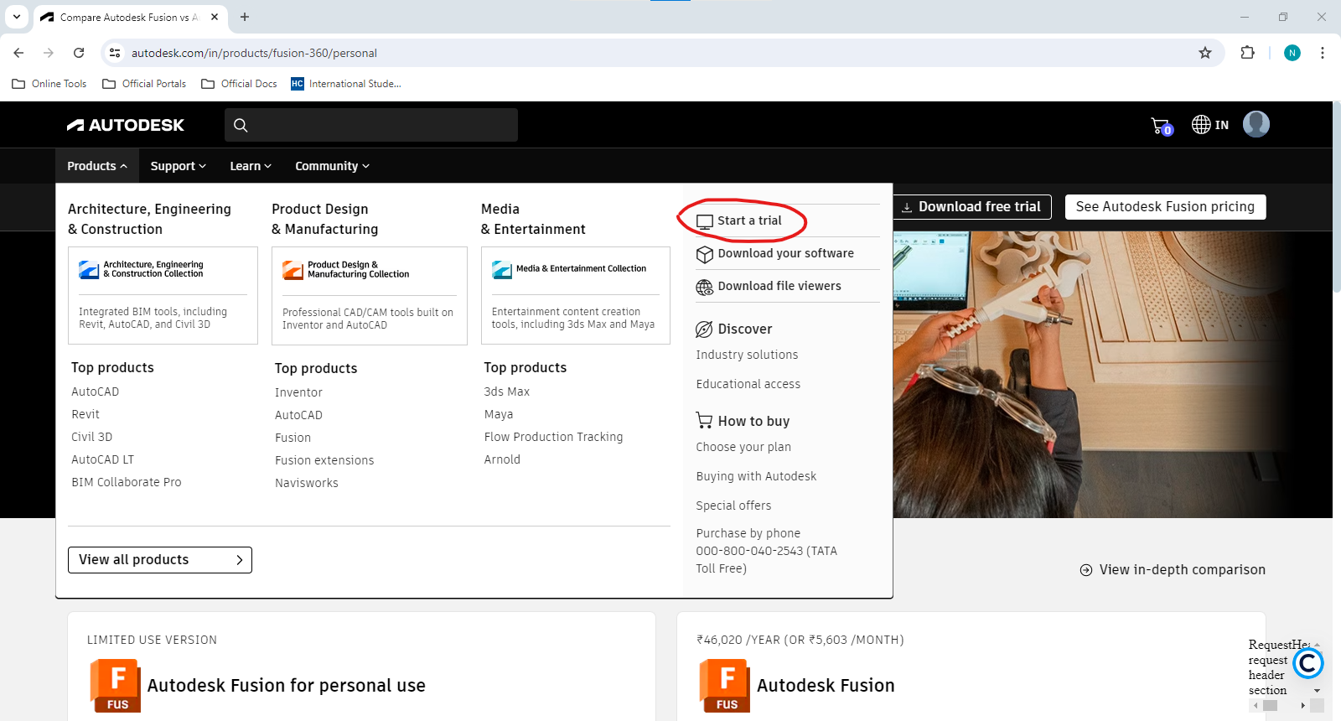This screenshot has height=721, width=1341.
Task: Open the Revit product link
Action: (85, 414)
